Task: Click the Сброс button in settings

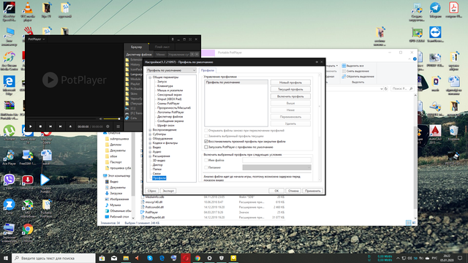Action: 152,191
